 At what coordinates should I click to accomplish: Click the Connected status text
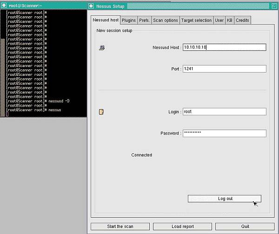[x=142, y=155]
